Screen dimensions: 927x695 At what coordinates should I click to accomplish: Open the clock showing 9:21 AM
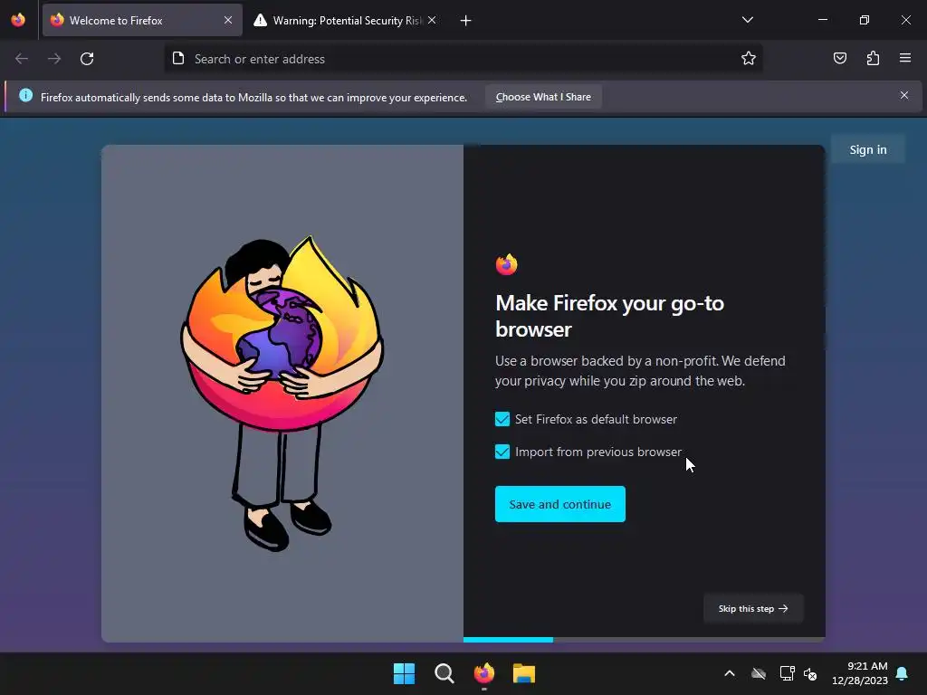click(860, 673)
